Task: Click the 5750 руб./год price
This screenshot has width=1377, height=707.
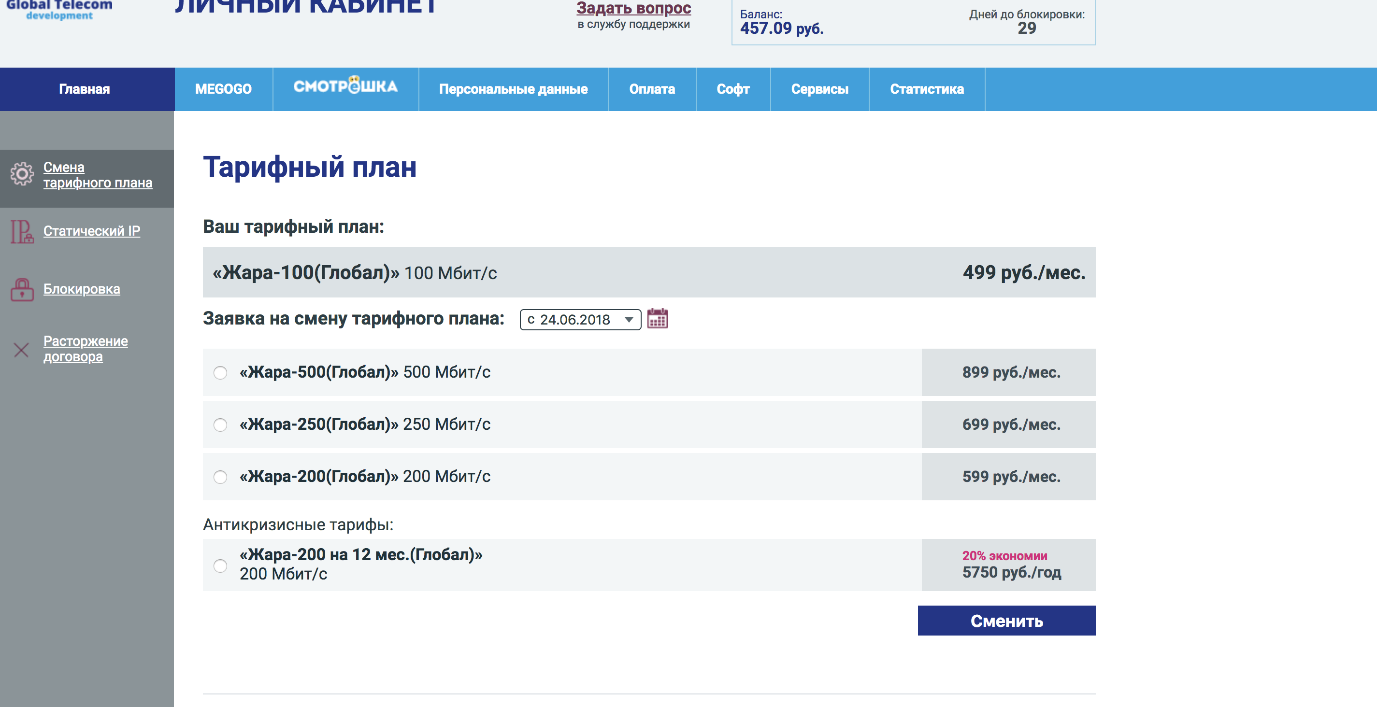Action: point(1011,572)
